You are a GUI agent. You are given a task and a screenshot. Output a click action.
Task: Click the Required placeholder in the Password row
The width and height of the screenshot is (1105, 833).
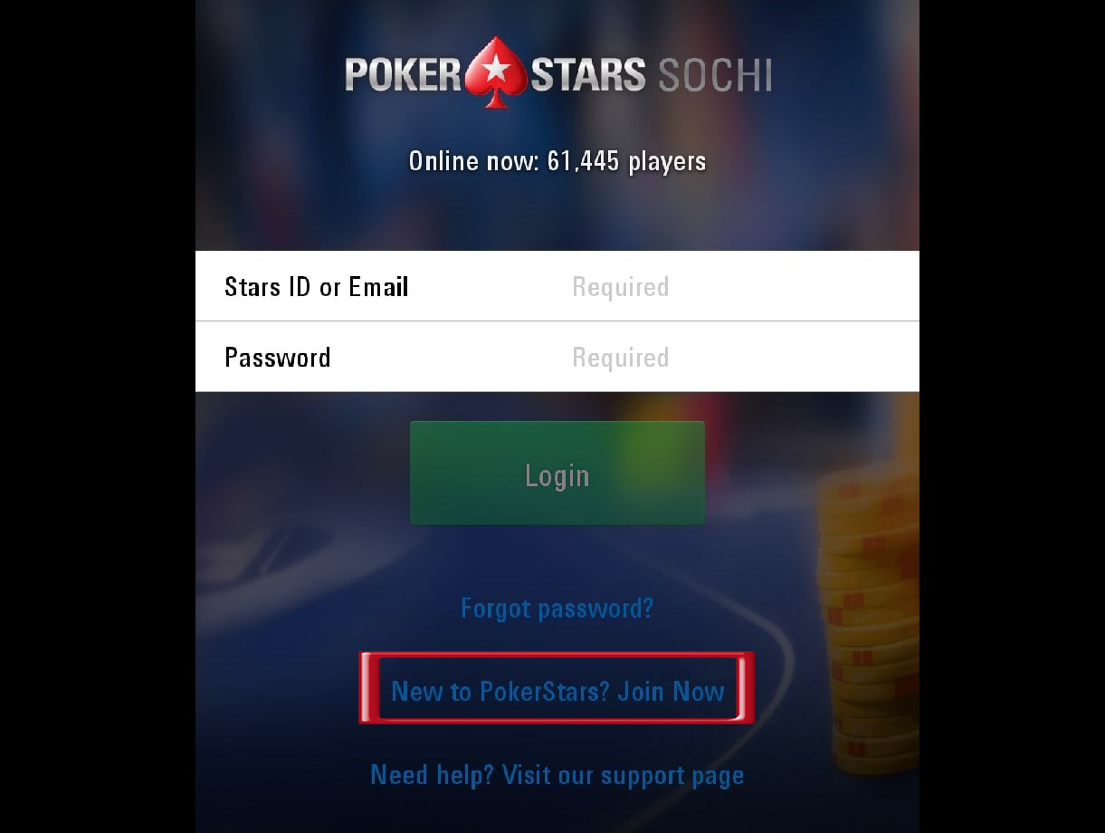[x=621, y=359]
